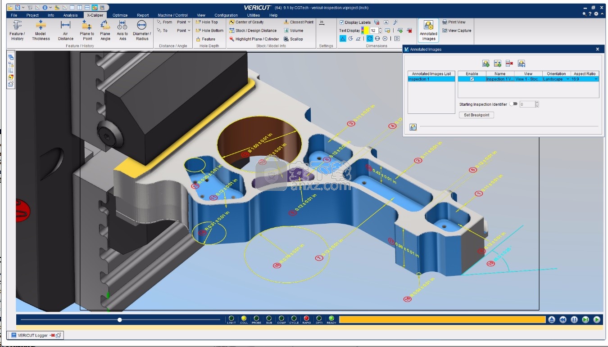This screenshot has height=347, width=608.
Task: Select the Hole Depth Feature option
Action: point(205,39)
